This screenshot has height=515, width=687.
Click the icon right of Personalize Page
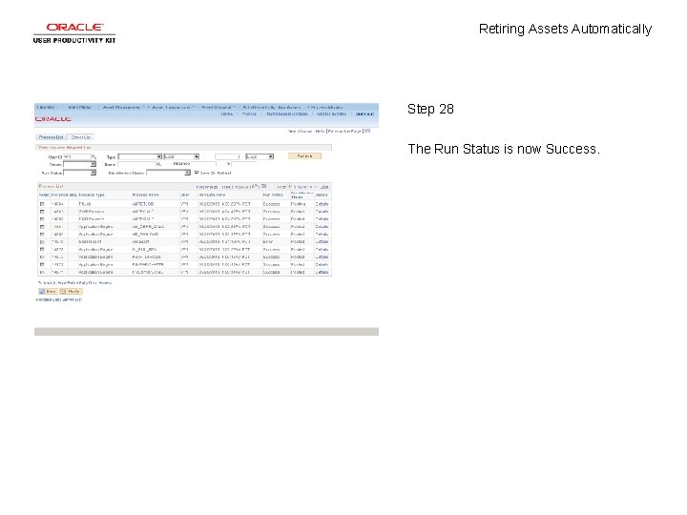[367, 131]
